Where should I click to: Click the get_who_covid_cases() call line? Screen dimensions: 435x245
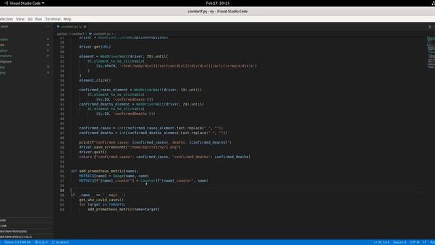[101, 199]
